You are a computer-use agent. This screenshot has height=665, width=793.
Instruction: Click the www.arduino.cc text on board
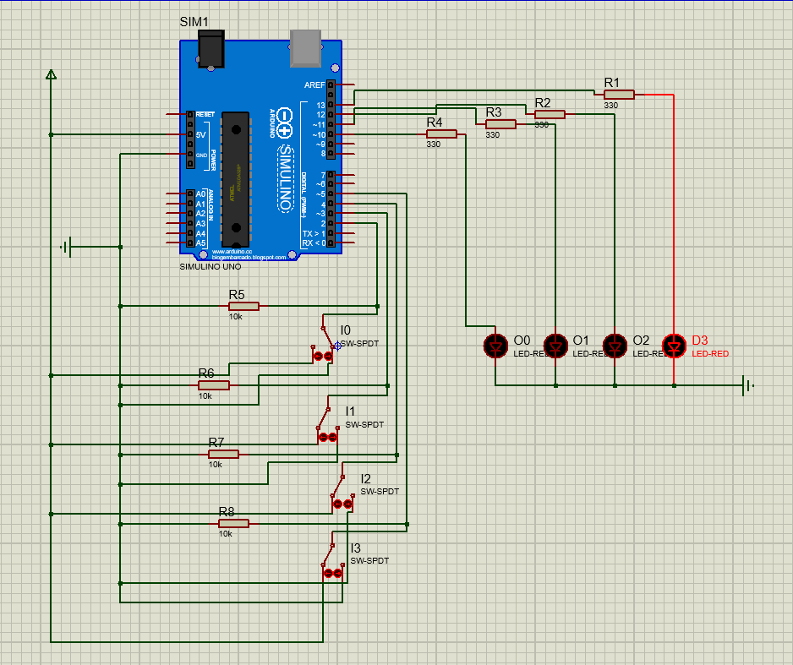[x=232, y=251]
